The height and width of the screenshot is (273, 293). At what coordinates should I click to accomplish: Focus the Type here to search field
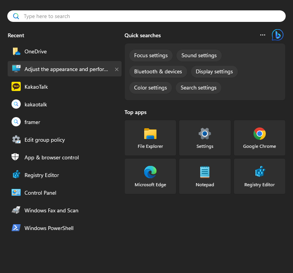[x=146, y=16]
